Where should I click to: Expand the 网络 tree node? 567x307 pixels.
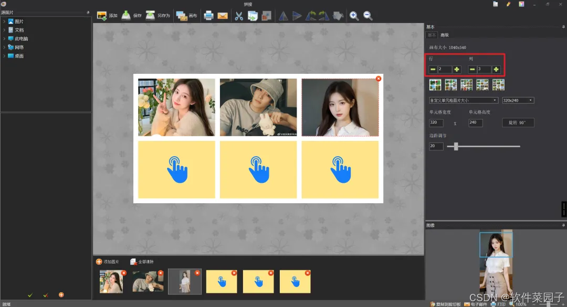tap(4, 47)
